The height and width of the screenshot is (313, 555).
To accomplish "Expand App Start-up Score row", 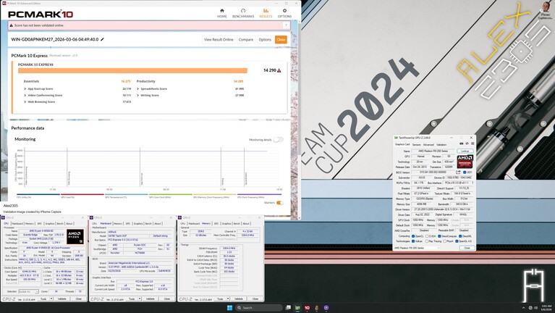I will [x=25, y=89].
